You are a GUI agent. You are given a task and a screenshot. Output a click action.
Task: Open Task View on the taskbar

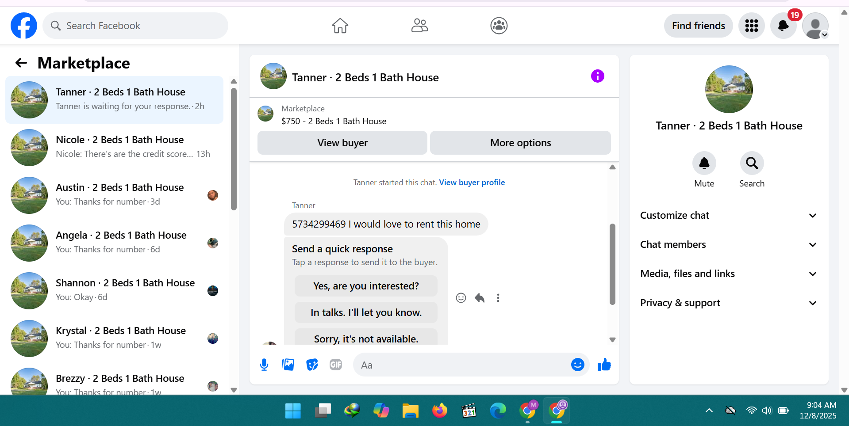point(323,411)
